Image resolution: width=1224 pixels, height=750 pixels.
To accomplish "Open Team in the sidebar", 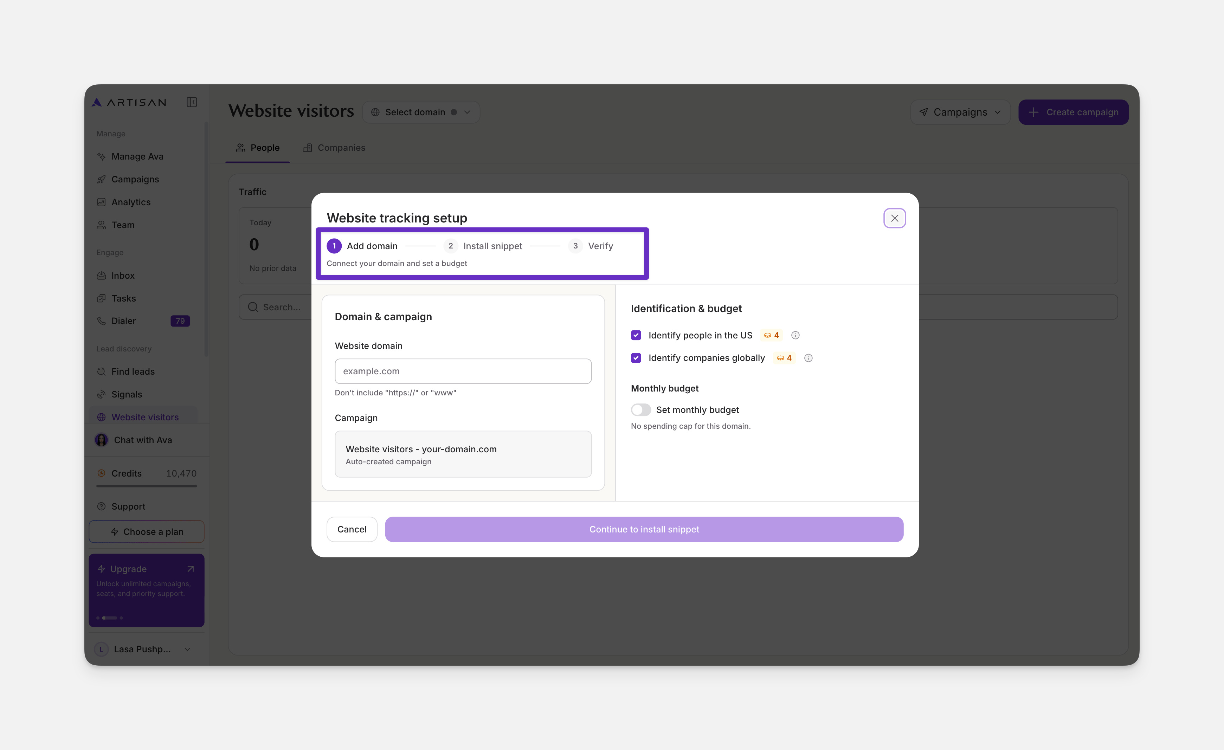I will (x=143, y=225).
